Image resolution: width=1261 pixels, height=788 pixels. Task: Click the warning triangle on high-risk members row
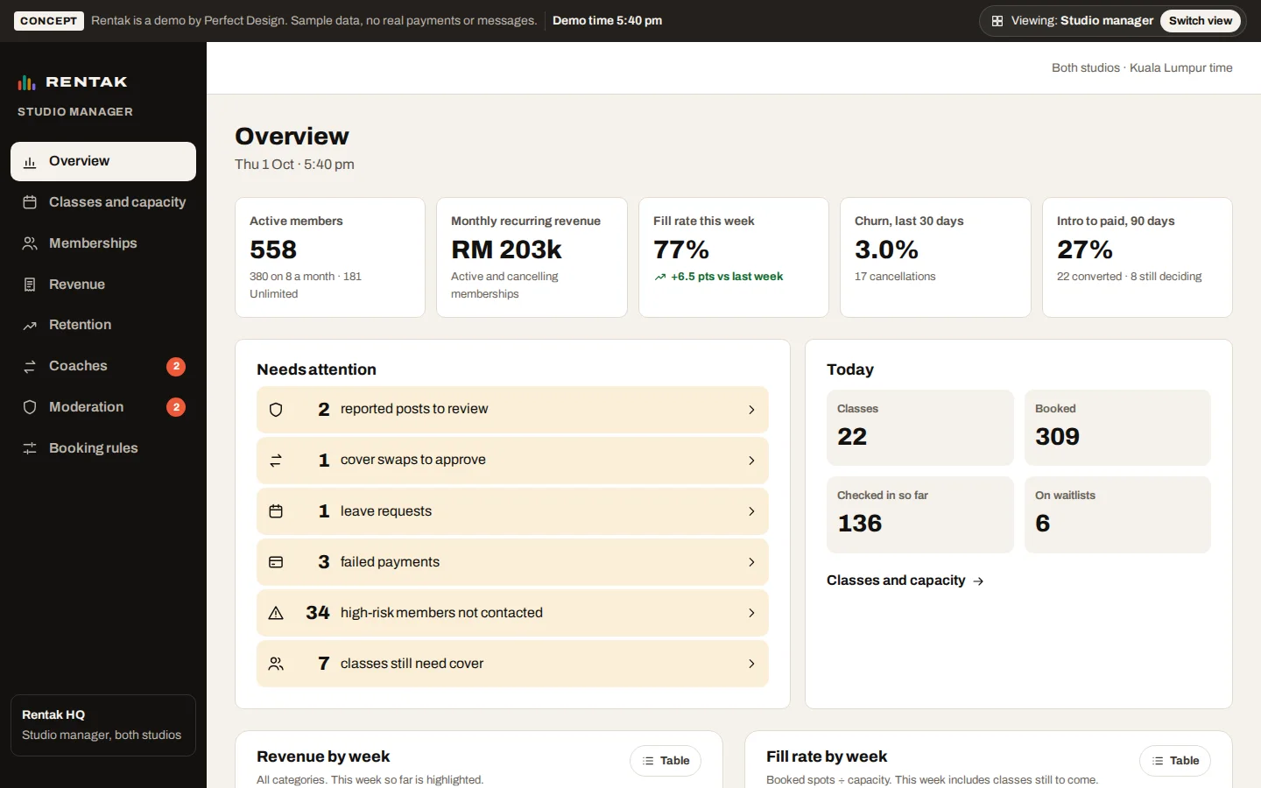276,613
